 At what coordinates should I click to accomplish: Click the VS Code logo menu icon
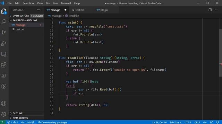click(x=2, y=3)
